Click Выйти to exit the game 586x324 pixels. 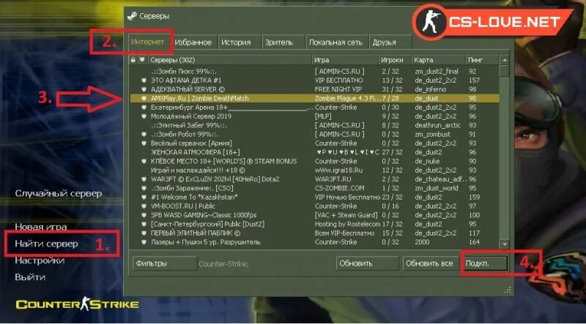tap(30, 277)
